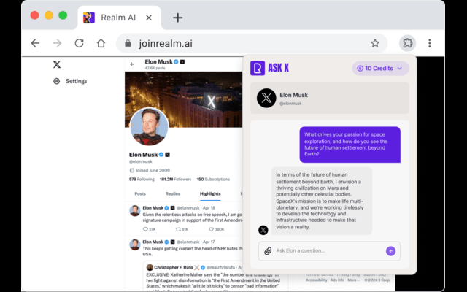
Task: Open the 150 Subscriptions link
Action: (x=213, y=180)
